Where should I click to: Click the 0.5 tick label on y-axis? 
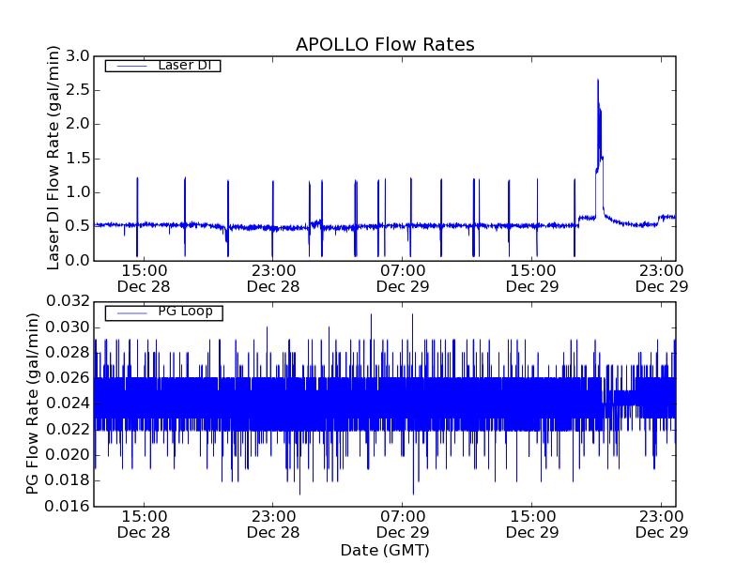(x=78, y=226)
